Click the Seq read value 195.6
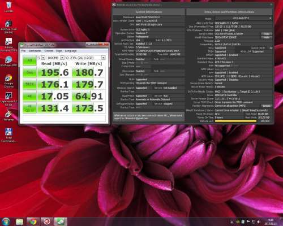The height and width of the screenshot is (226, 283). tap(54, 72)
